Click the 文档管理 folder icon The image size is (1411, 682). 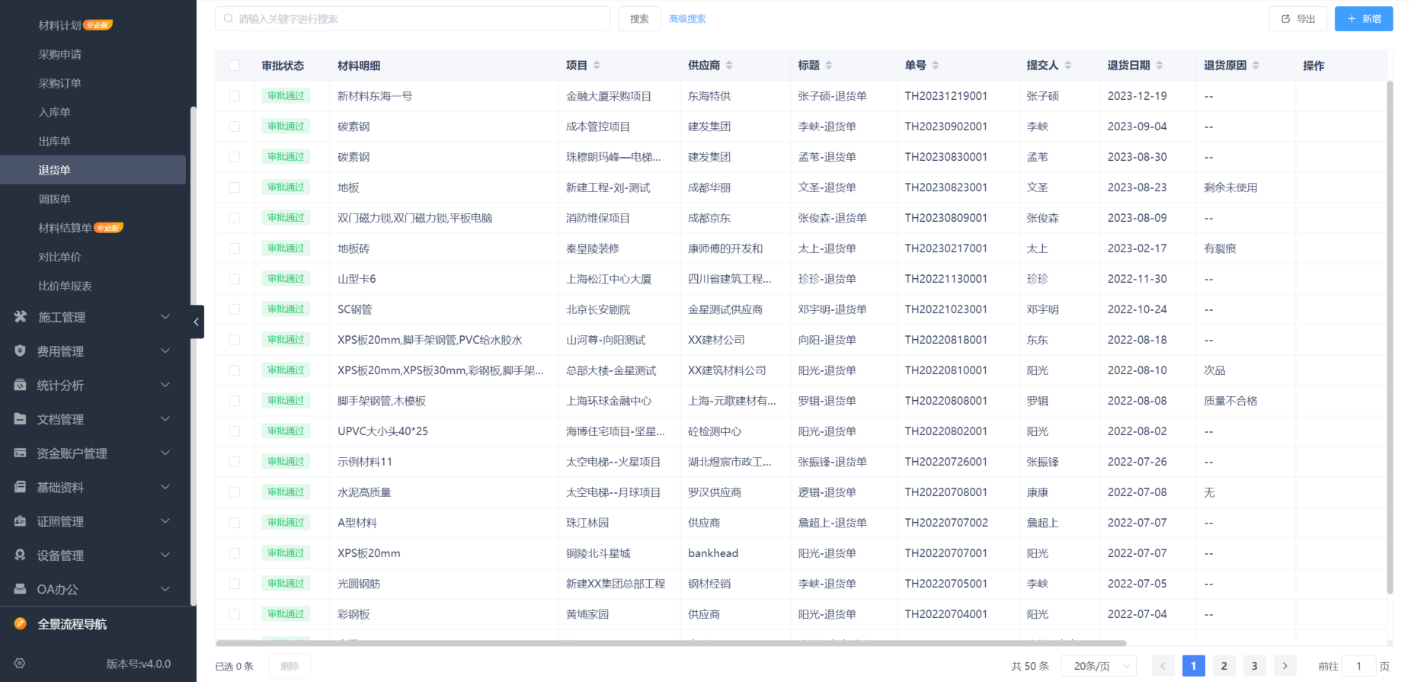[x=21, y=418]
